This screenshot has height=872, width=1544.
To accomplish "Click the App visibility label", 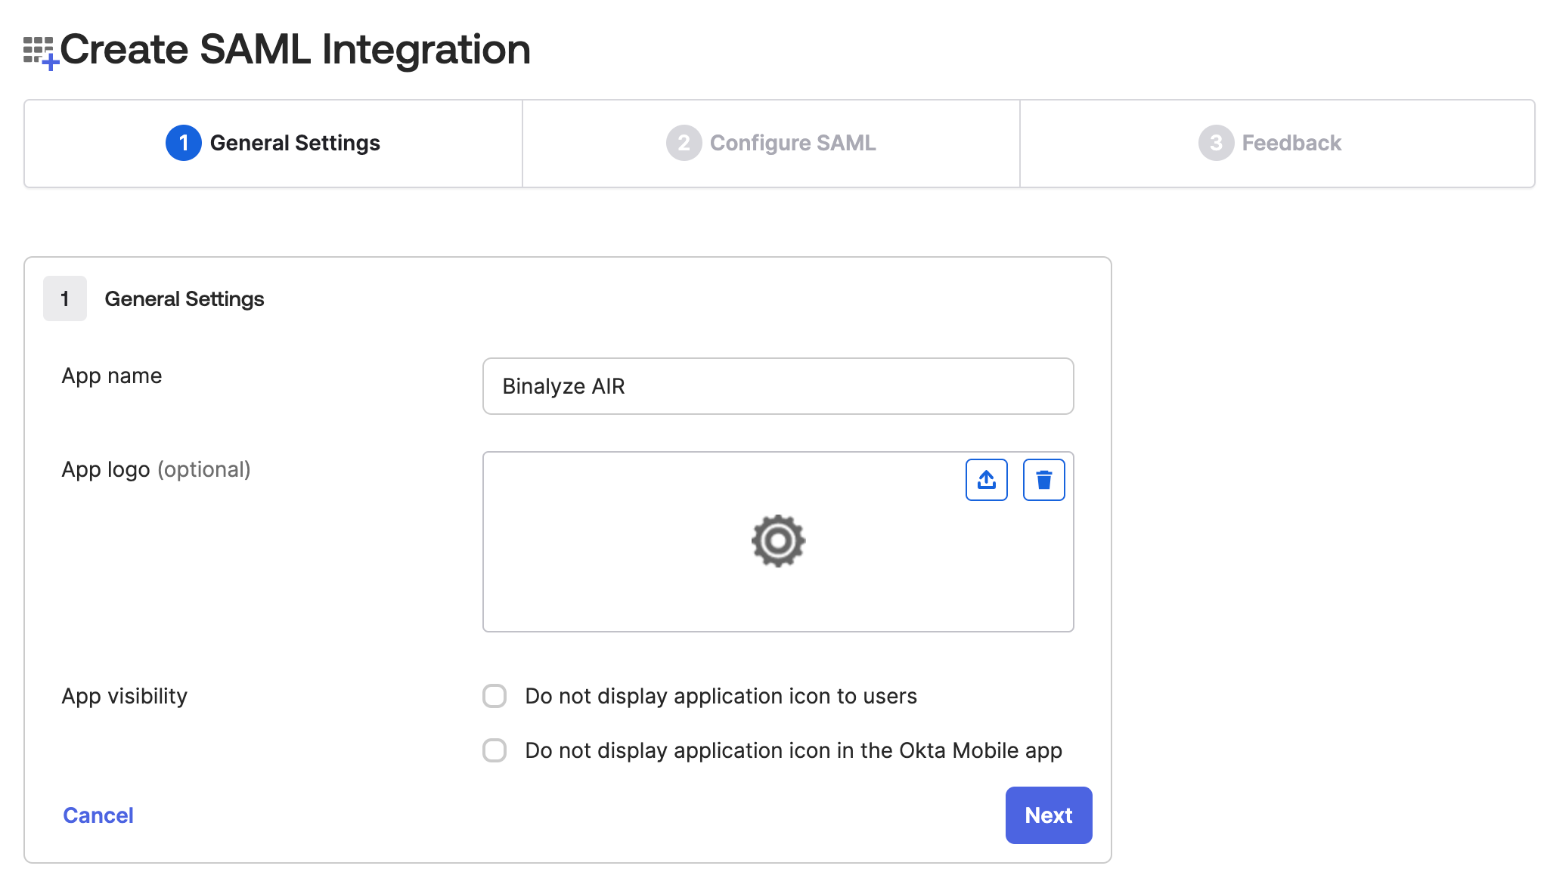I will (125, 696).
